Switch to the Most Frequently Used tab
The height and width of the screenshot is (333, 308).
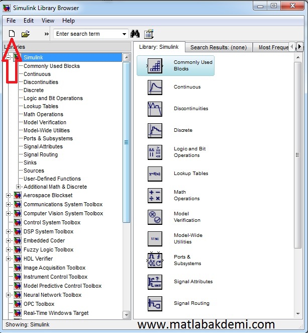[271, 47]
